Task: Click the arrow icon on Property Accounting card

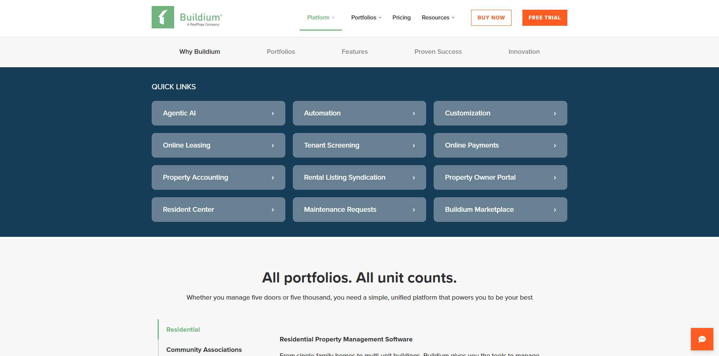Action: click(273, 177)
